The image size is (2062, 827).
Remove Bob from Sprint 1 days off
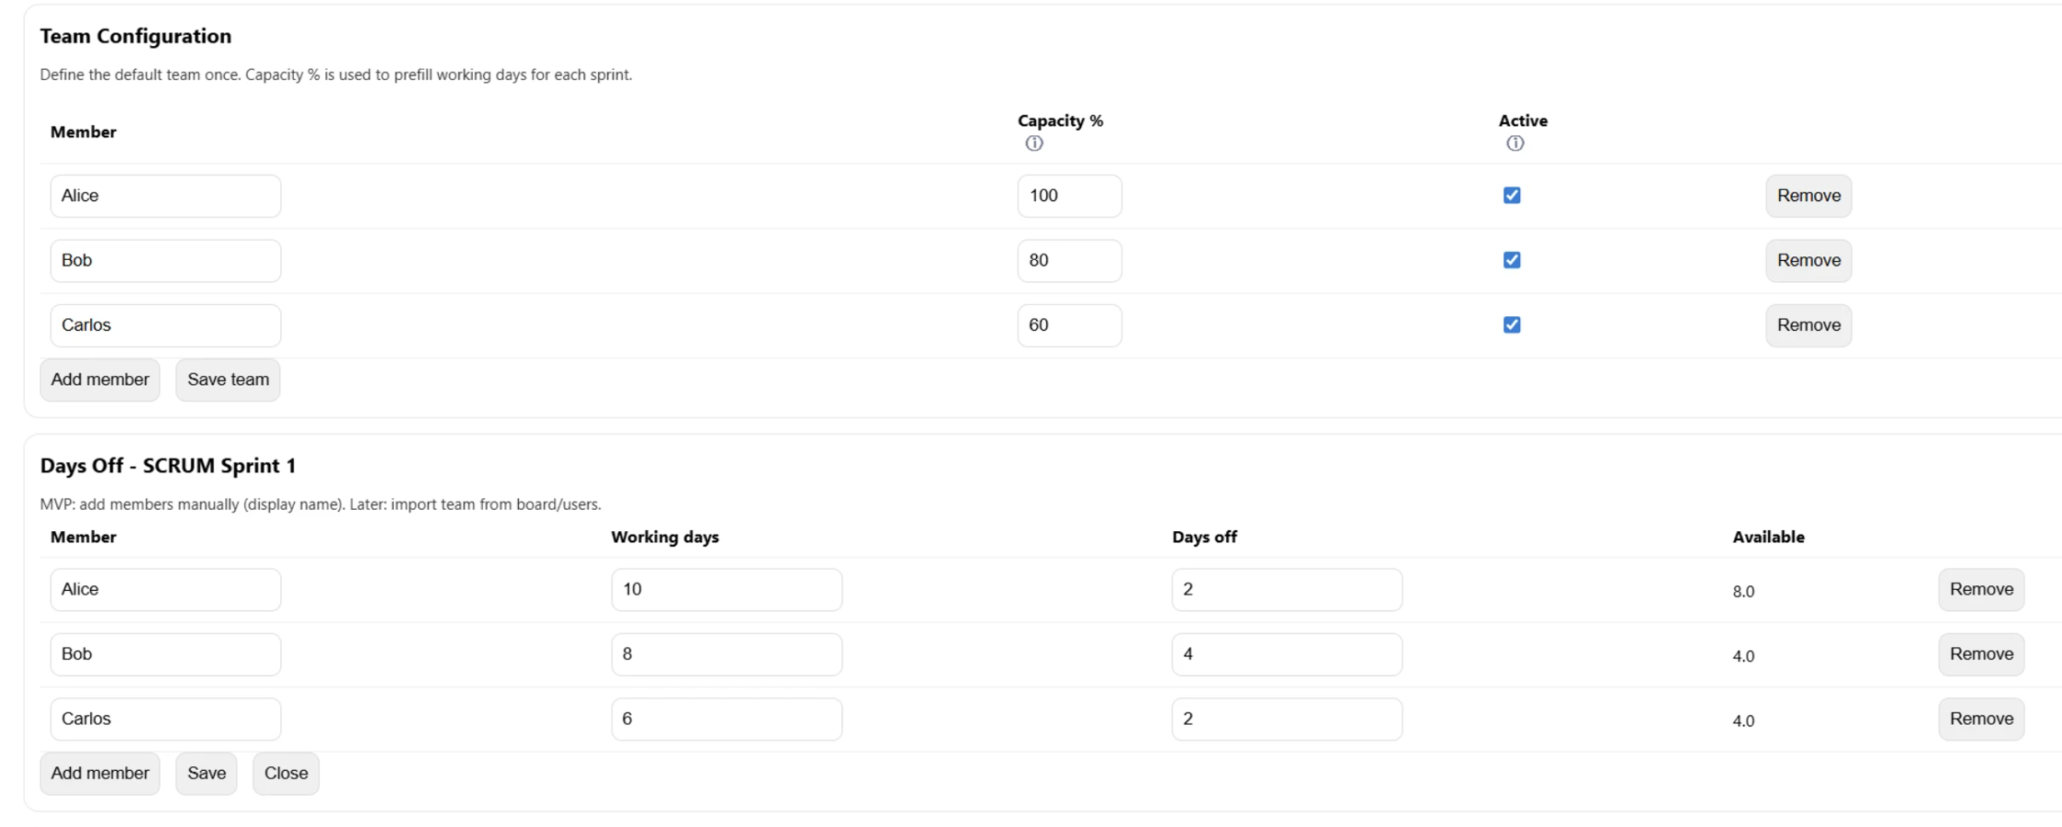click(x=1980, y=654)
